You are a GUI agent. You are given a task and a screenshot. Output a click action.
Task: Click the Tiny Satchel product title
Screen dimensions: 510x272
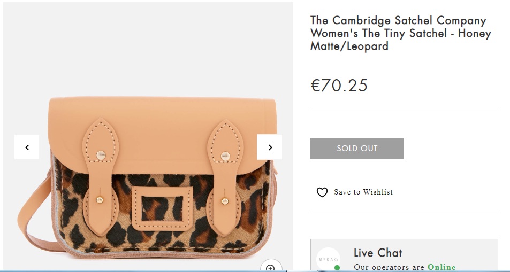400,33
